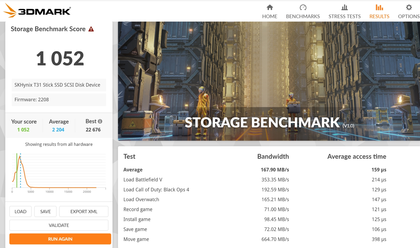Click the Load Battlefield V row label

coord(143,180)
